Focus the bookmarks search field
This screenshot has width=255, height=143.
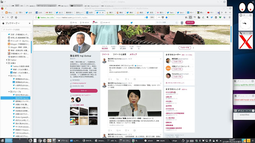(16, 29)
